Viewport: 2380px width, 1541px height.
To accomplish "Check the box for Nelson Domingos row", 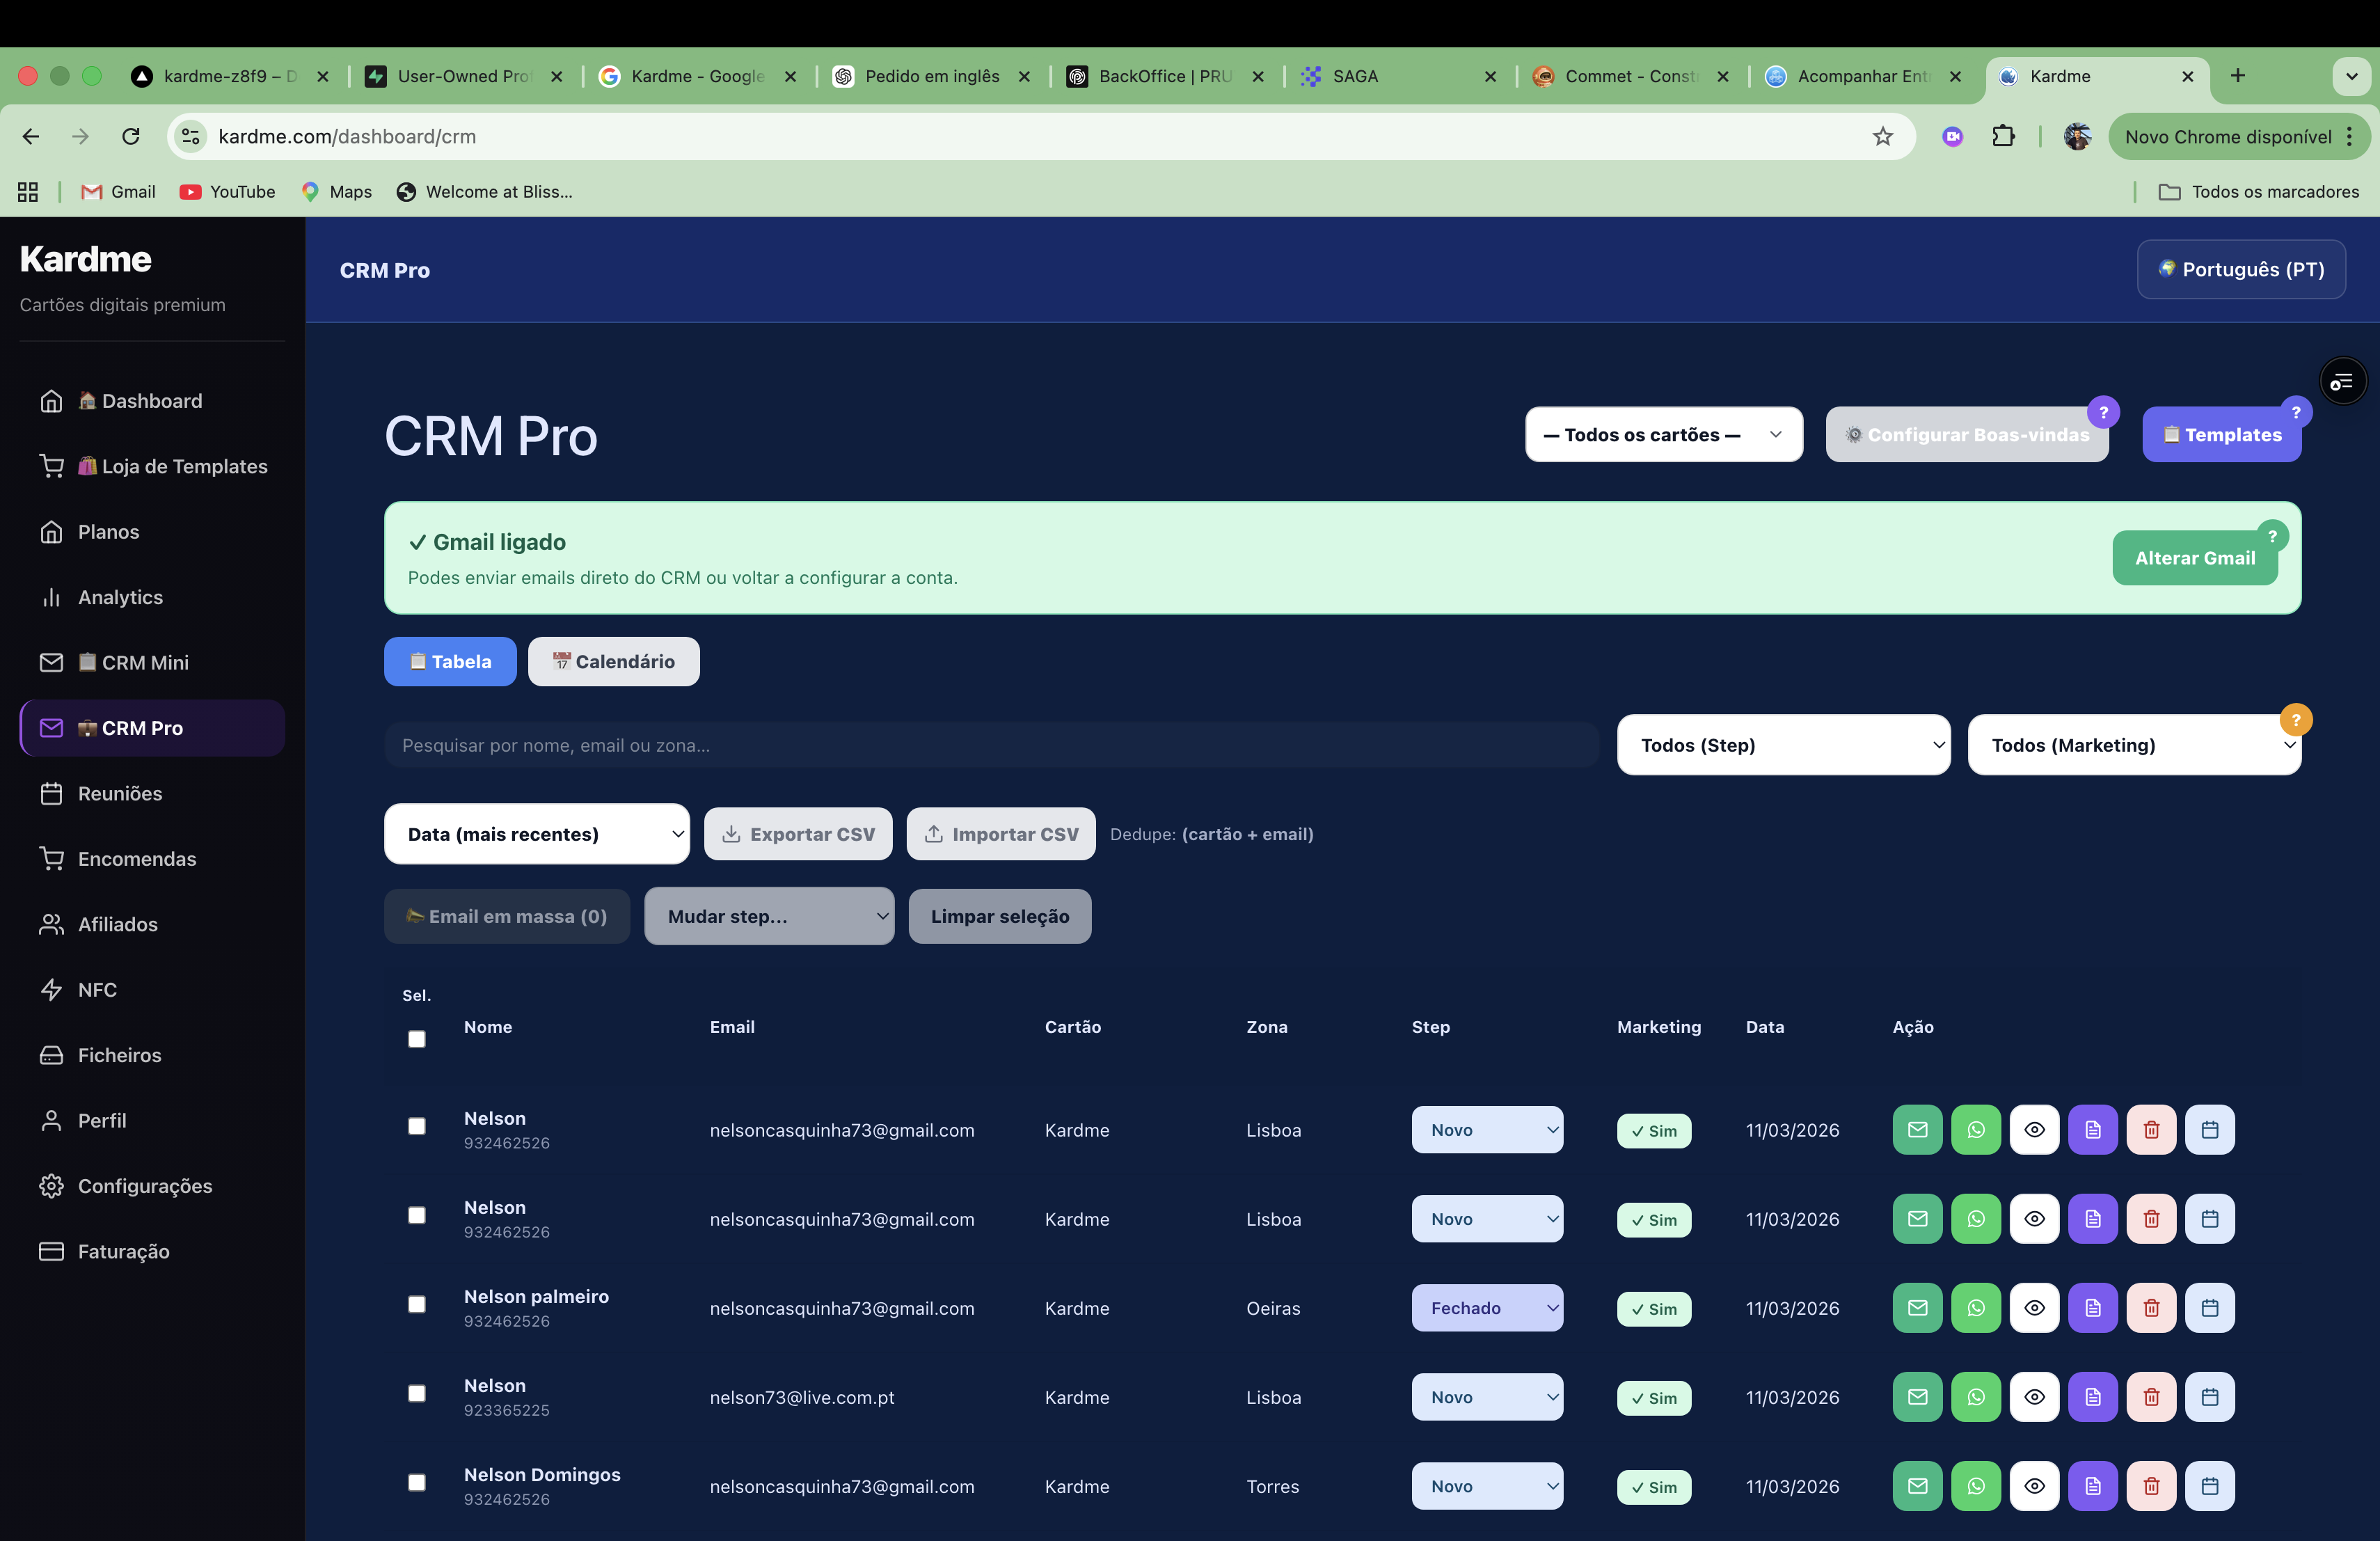I will (417, 1482).
